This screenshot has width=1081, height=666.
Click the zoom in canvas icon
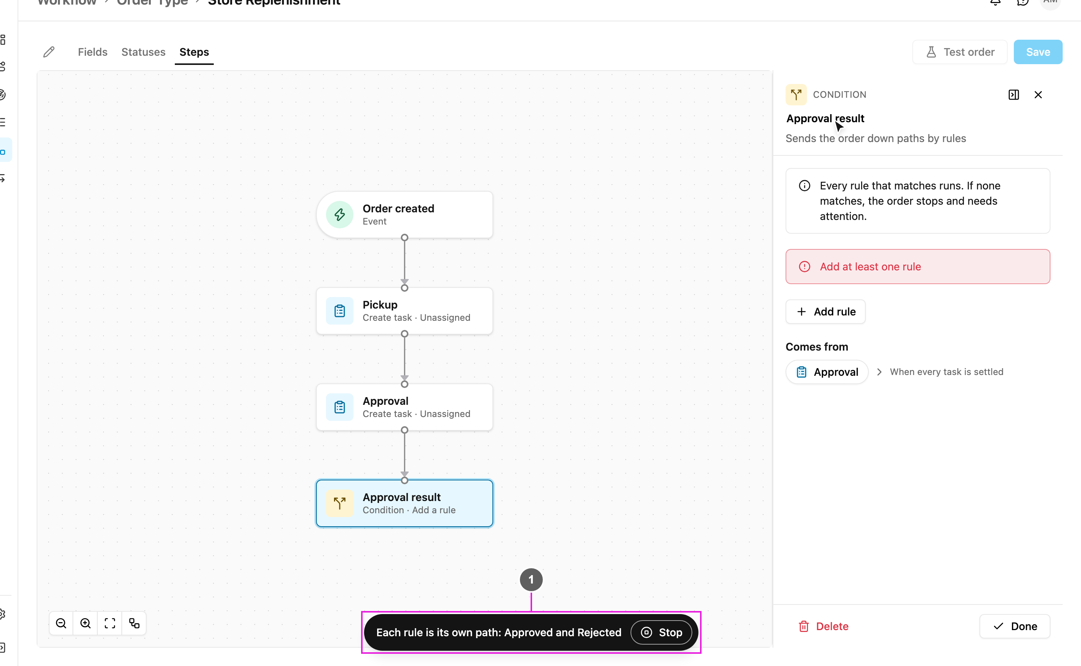click(x=86, y=623)
